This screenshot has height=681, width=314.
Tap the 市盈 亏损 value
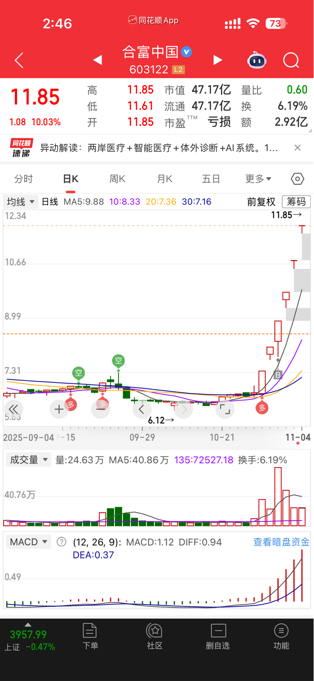point(219,122)
